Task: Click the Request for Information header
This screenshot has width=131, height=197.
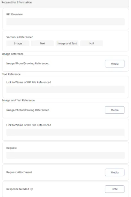Action: pyautogui.click(x=17, y=2)
